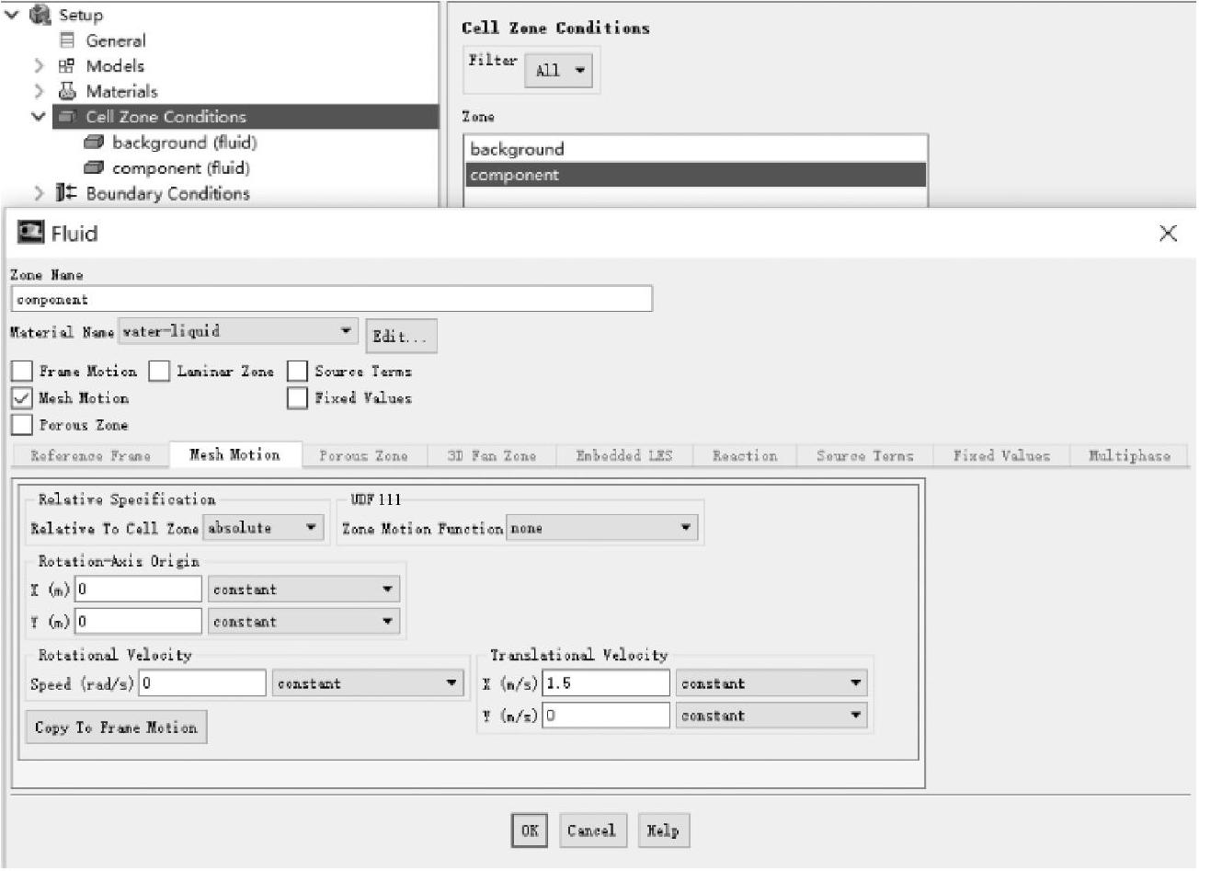Screen dimensions: 1211x871
Task: Click the Rotation-Axis Origin Y field
Action: (x=138, y=622)
